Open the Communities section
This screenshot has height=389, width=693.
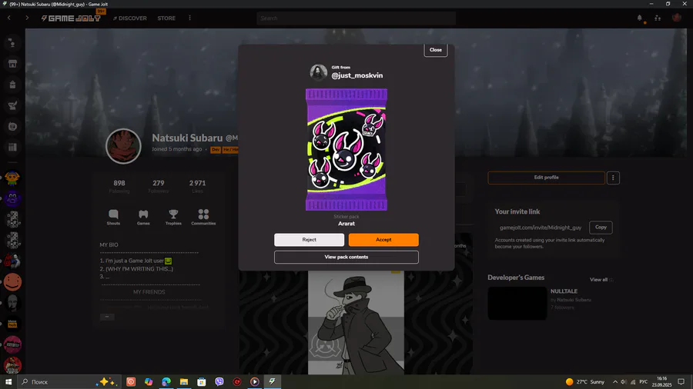[x=203, y=217]
